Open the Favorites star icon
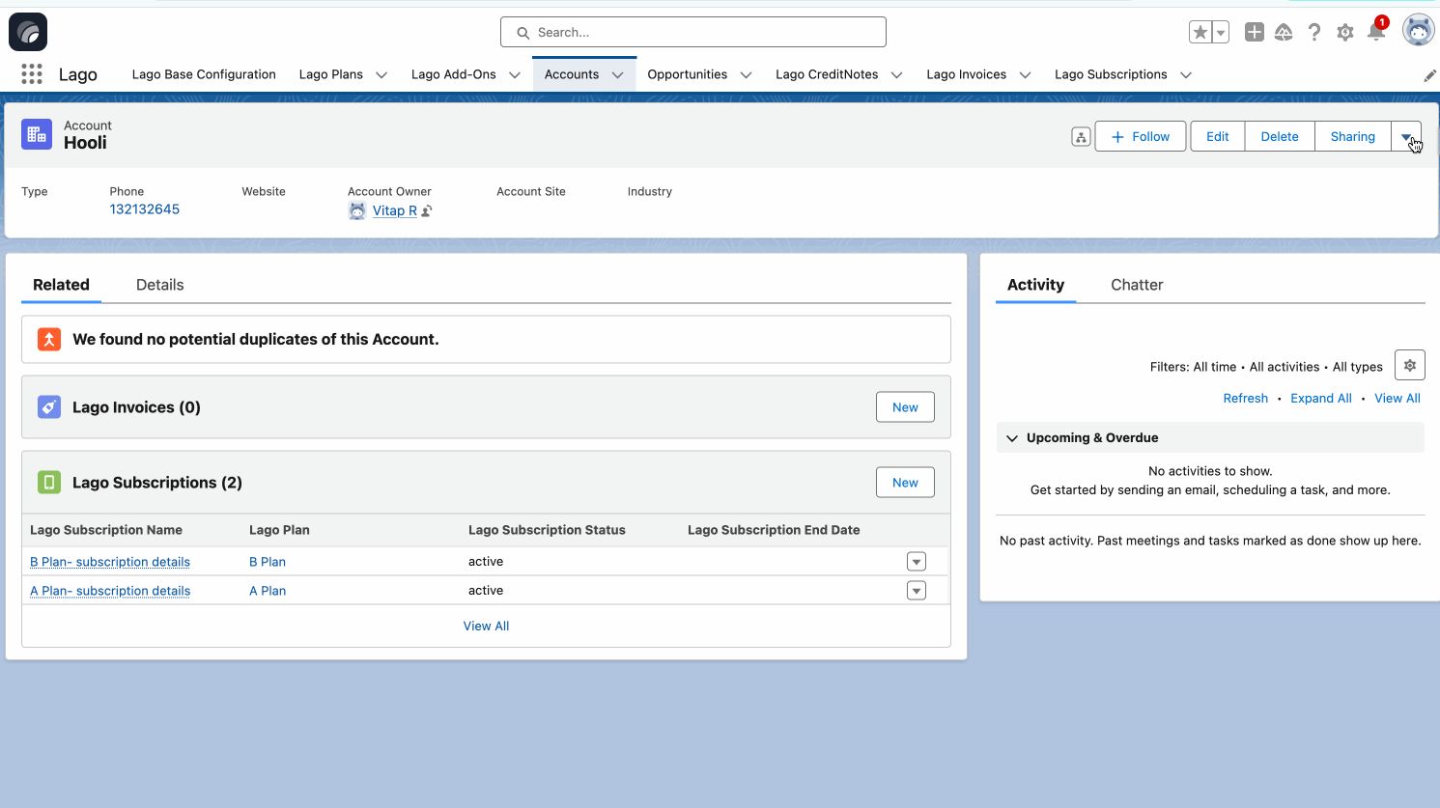The width and height of the screenshot is (1440, 808). tap(1200, 32)
